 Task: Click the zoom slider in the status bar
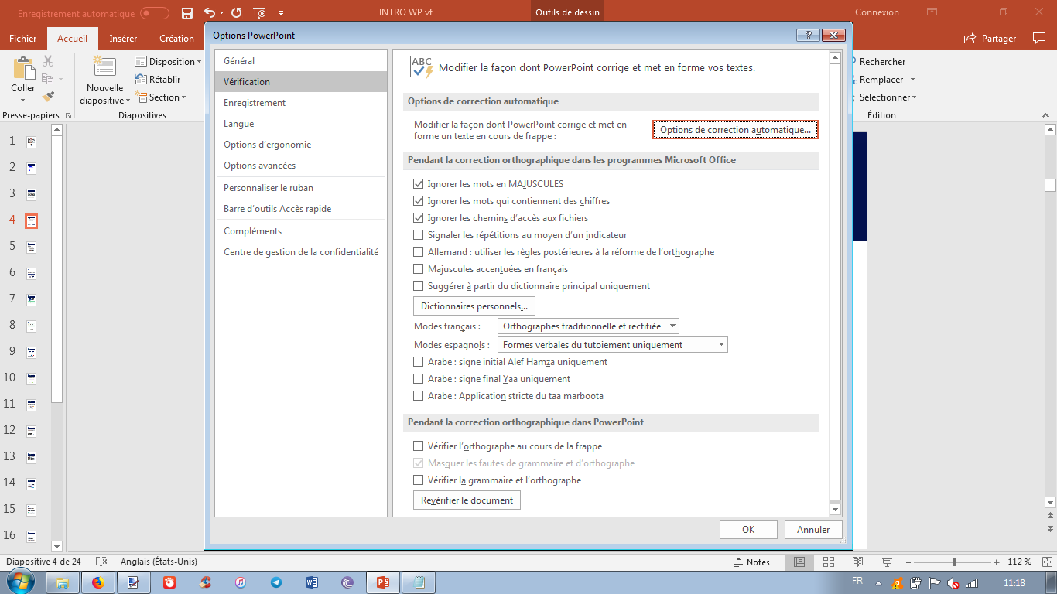[954, 562]
